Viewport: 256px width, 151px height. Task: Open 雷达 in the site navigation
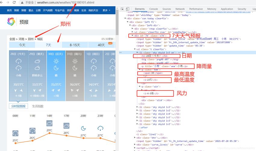[x=31, y=10]
